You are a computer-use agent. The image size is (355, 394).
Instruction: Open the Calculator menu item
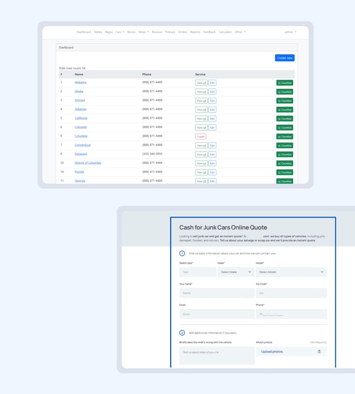coord(225,32)
